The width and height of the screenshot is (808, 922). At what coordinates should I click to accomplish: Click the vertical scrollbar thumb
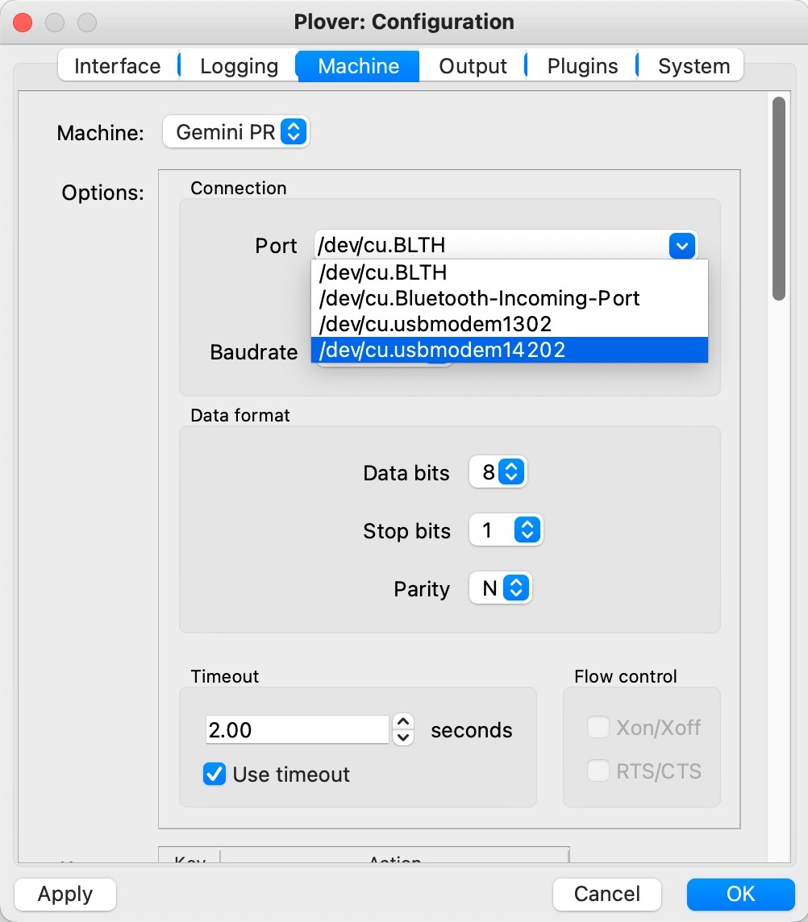[779, 199]
